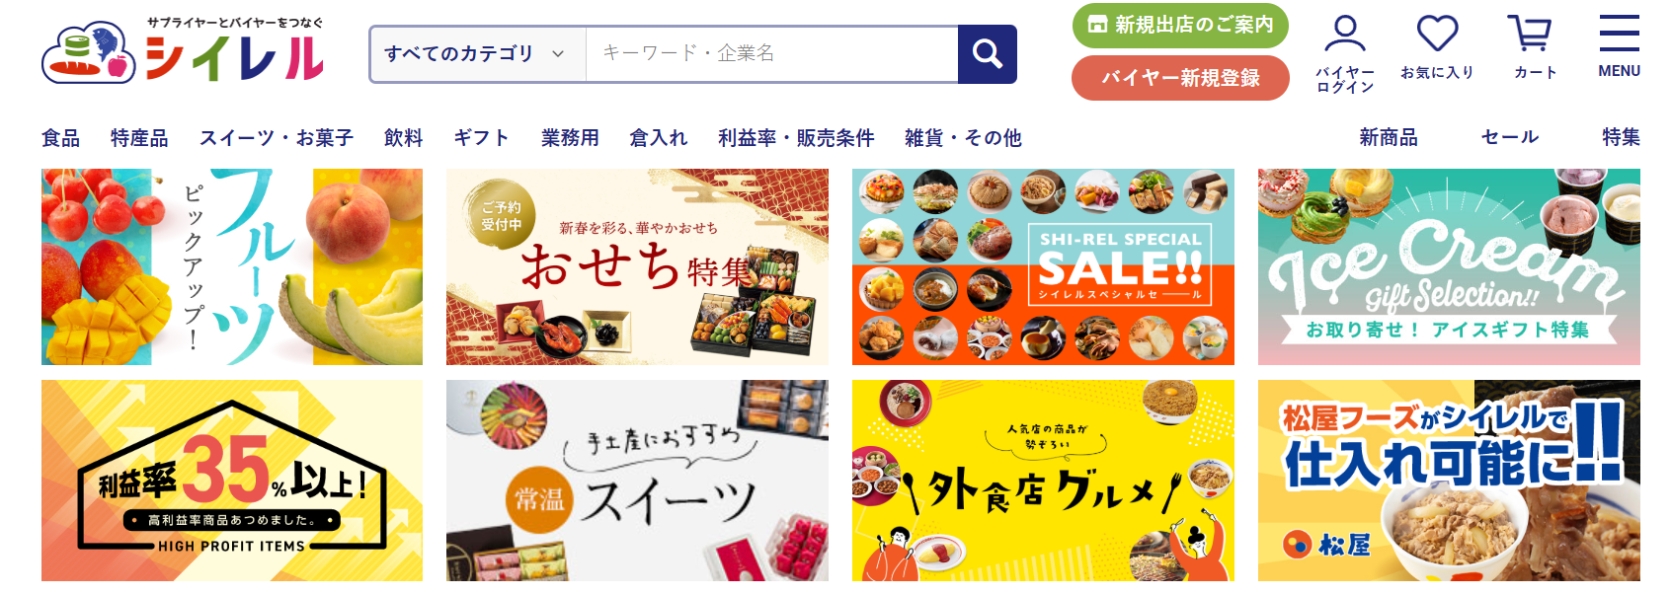The image size is (1671, 595).
Task: Click the green 新規出店のご案内 button
Action: click(x=1180, y=26)
